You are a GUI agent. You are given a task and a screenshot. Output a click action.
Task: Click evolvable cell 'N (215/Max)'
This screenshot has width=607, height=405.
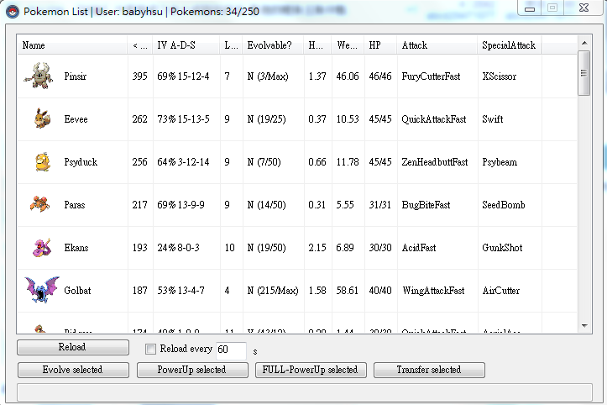[273, 291]
